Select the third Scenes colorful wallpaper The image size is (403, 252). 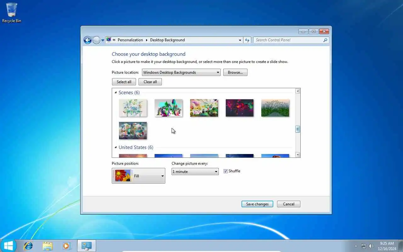click(204, 108)
